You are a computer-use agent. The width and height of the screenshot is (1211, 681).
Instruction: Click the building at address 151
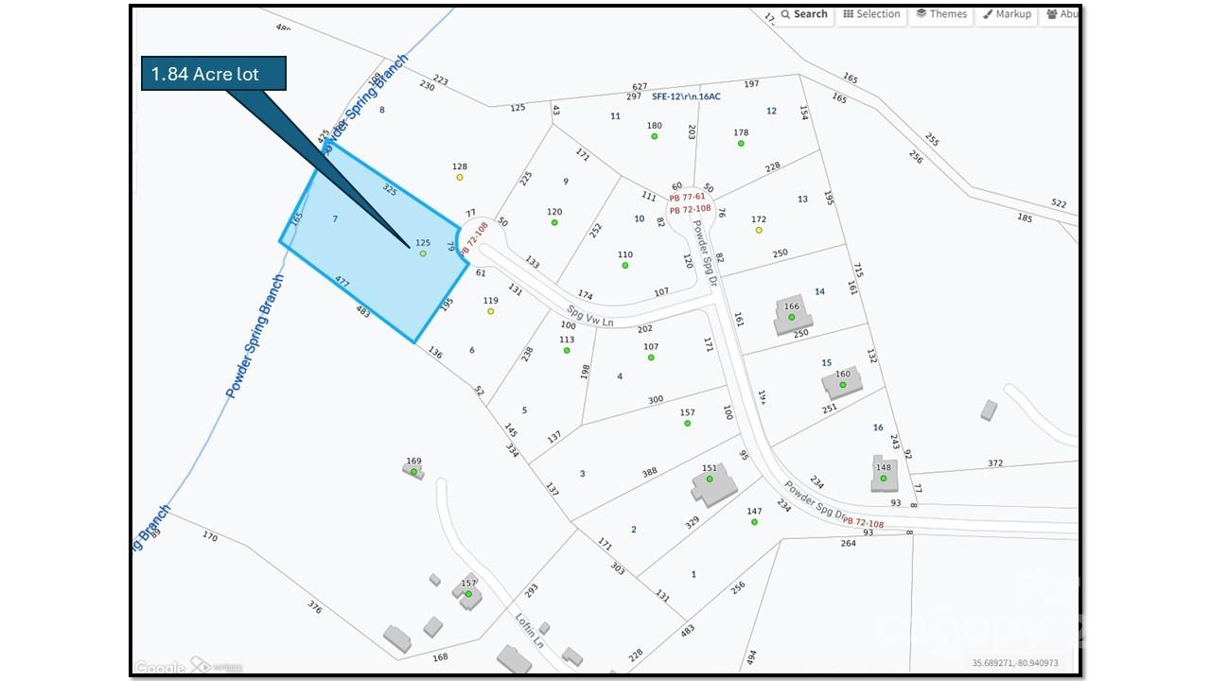[x=713, y=484]
